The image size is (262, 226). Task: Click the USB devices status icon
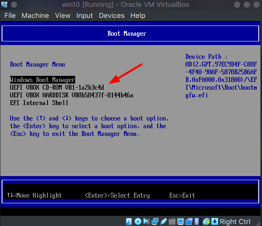pos(164,221)
